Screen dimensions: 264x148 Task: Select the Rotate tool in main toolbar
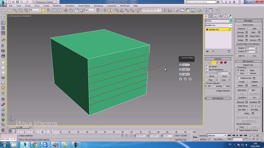click(x=71, y=11)
